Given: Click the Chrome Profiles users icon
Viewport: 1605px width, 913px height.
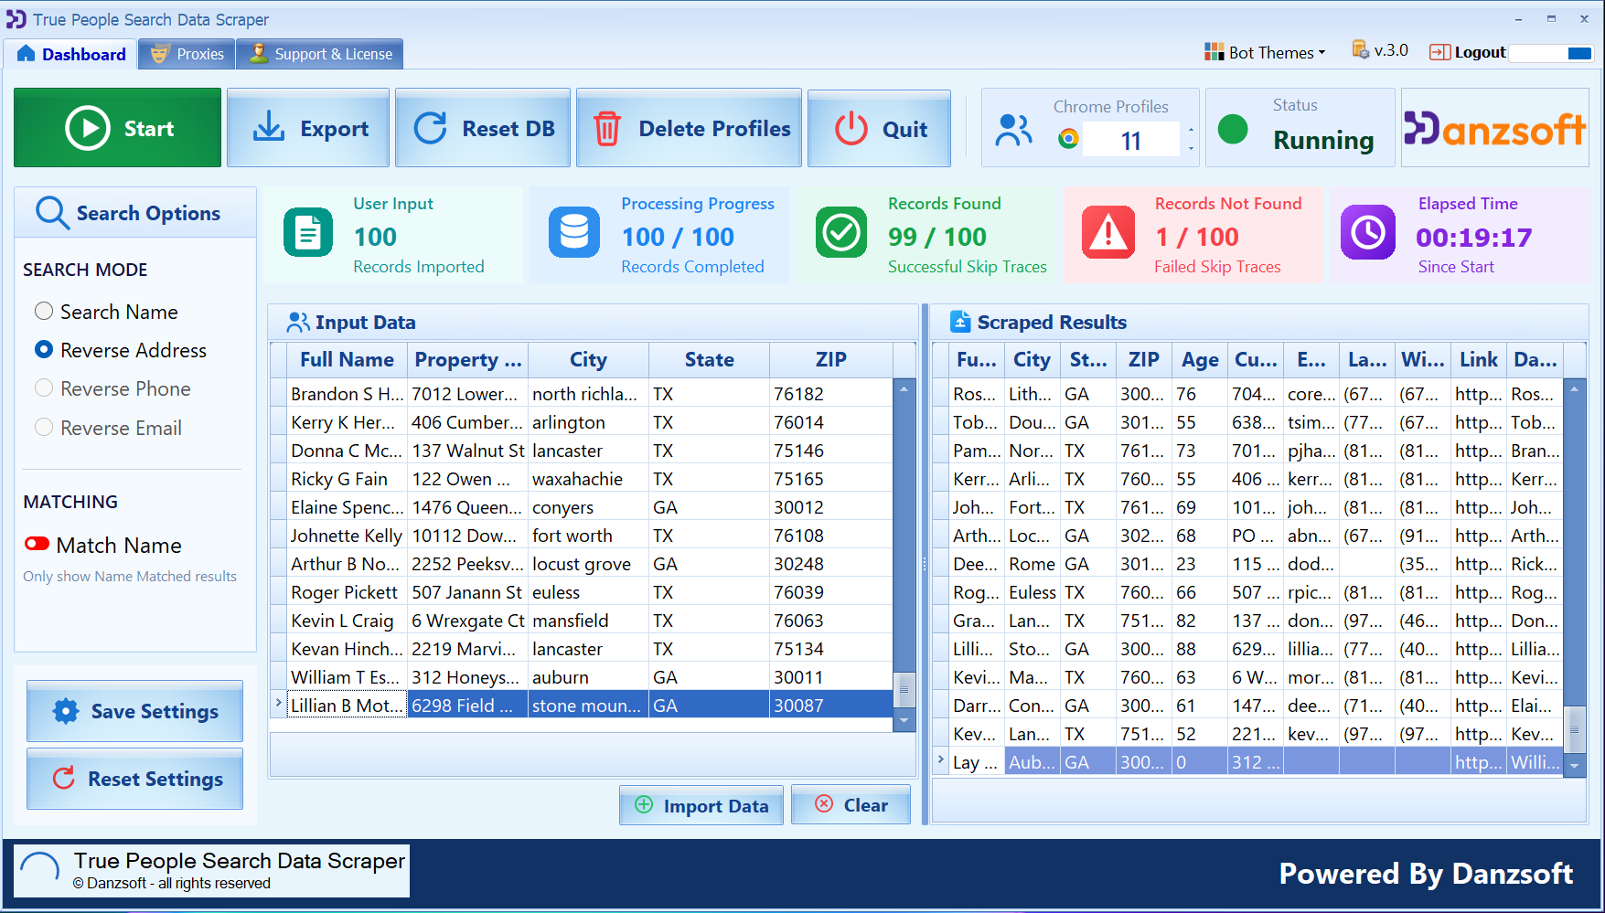Looking at the screenshot, I should click(1014, 131).
